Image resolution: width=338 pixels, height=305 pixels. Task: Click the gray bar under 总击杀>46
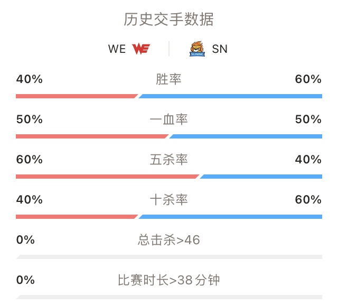(x=169, y=257)
